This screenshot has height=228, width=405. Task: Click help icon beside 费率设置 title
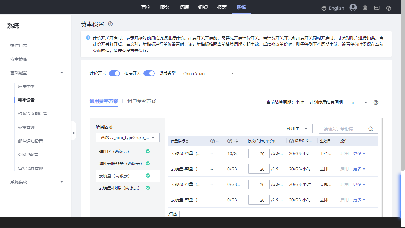coord(110,24)
